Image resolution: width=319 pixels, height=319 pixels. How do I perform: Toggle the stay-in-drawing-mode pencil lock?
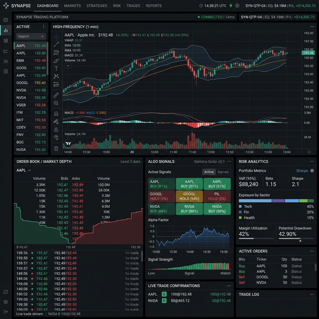point(56,122)
